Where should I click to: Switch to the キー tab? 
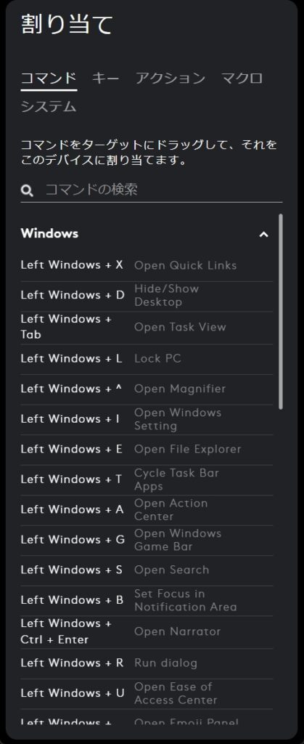coord(106,78)
